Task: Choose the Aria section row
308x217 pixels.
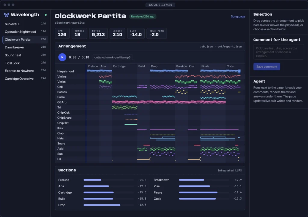Action: (102, 186)
